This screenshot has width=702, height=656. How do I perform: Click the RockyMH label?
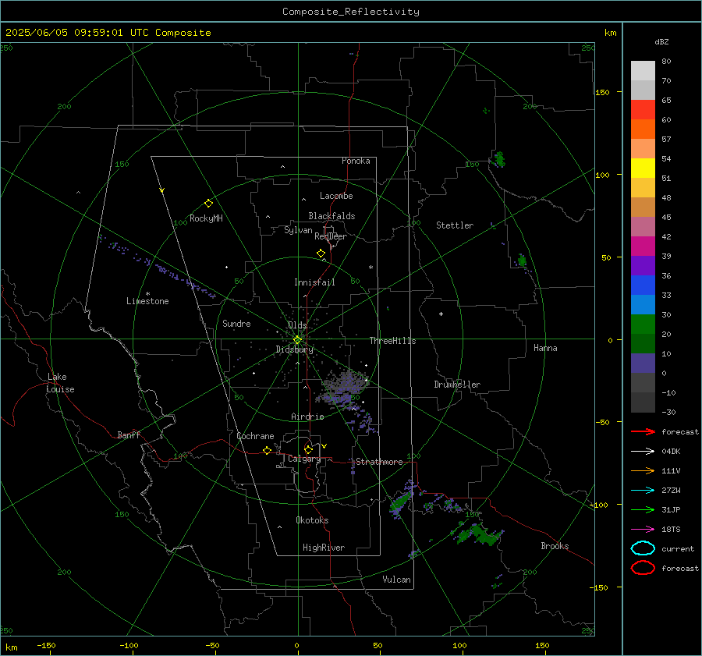point(206,218)
